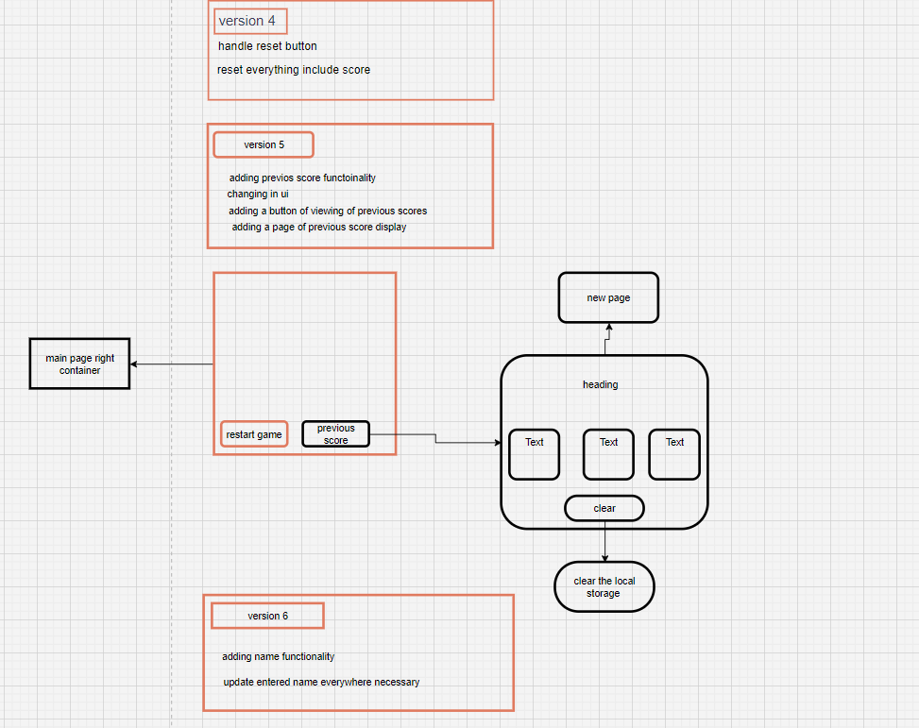Select the arrow pointing to "new page"
Viewport: 919px width, 728px height.
pos(608,337)
